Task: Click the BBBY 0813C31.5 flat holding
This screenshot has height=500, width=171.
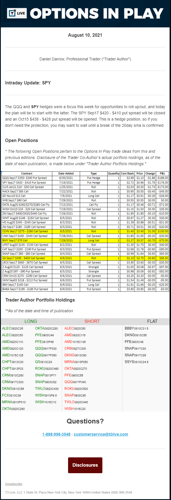Action: [136, 329]
